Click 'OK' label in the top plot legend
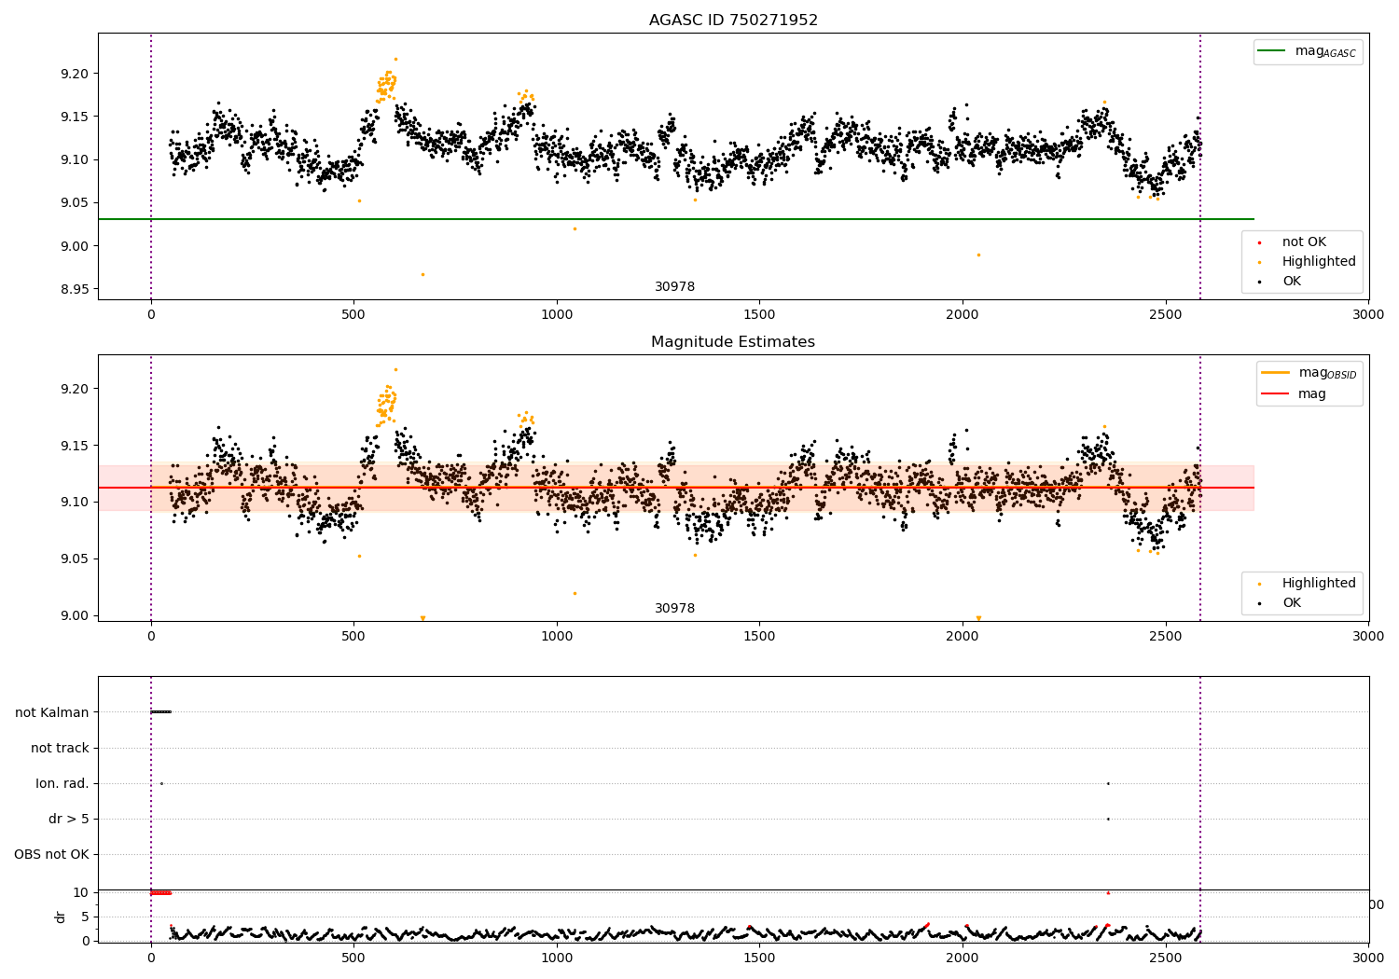 (x=1292, y=282)
